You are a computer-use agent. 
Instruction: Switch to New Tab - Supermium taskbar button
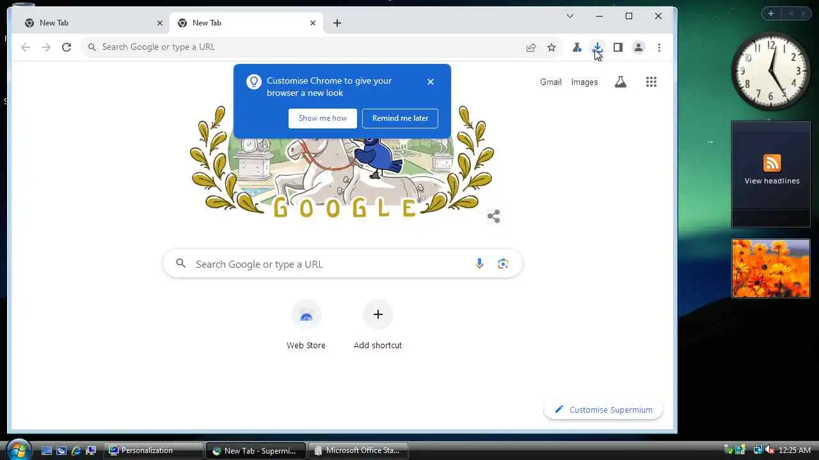[x=256, y=450]
